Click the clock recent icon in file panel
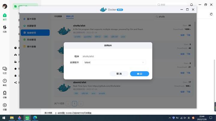The image size is (216, 121). point(15,48)
